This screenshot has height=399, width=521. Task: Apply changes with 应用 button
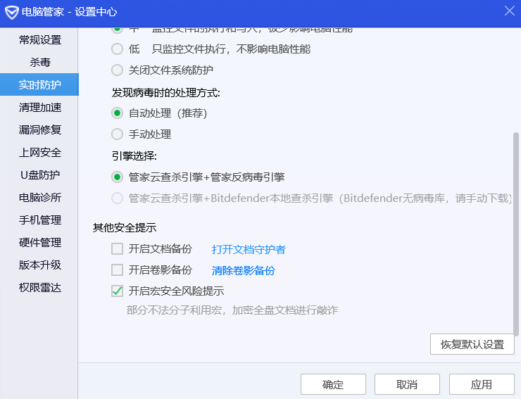coord(482,384)
